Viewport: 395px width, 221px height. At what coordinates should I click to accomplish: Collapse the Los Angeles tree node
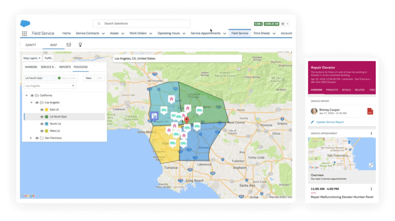[31, 102]
